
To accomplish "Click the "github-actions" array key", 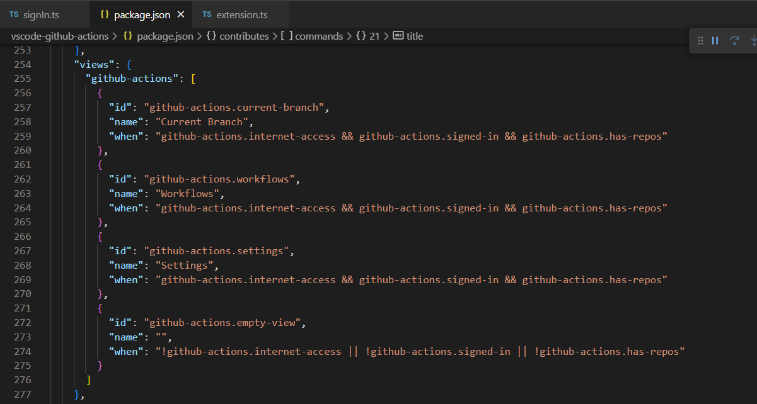I will tap(132, 79).
